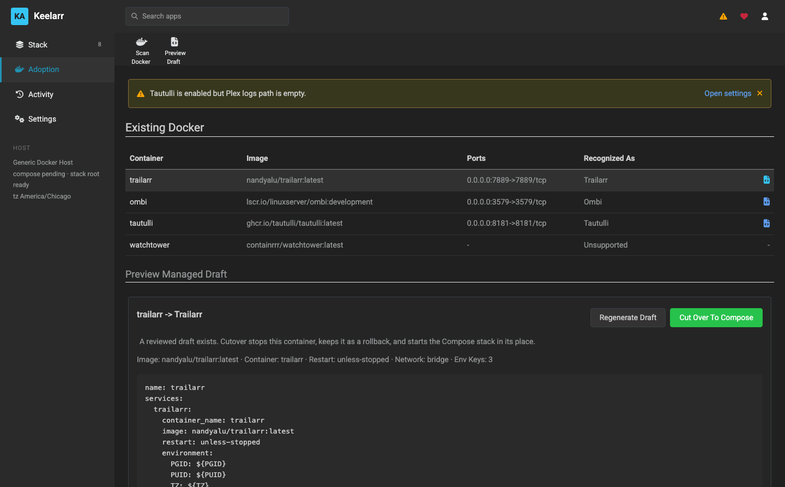The image size is (785, 487).
Task: Click tz America/Chicago host text
Action: click(x=42, y=196)
